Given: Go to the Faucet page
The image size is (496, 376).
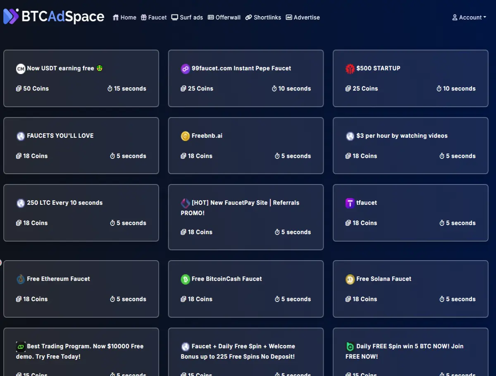Looking at the screenshot, I should [154, 17].
